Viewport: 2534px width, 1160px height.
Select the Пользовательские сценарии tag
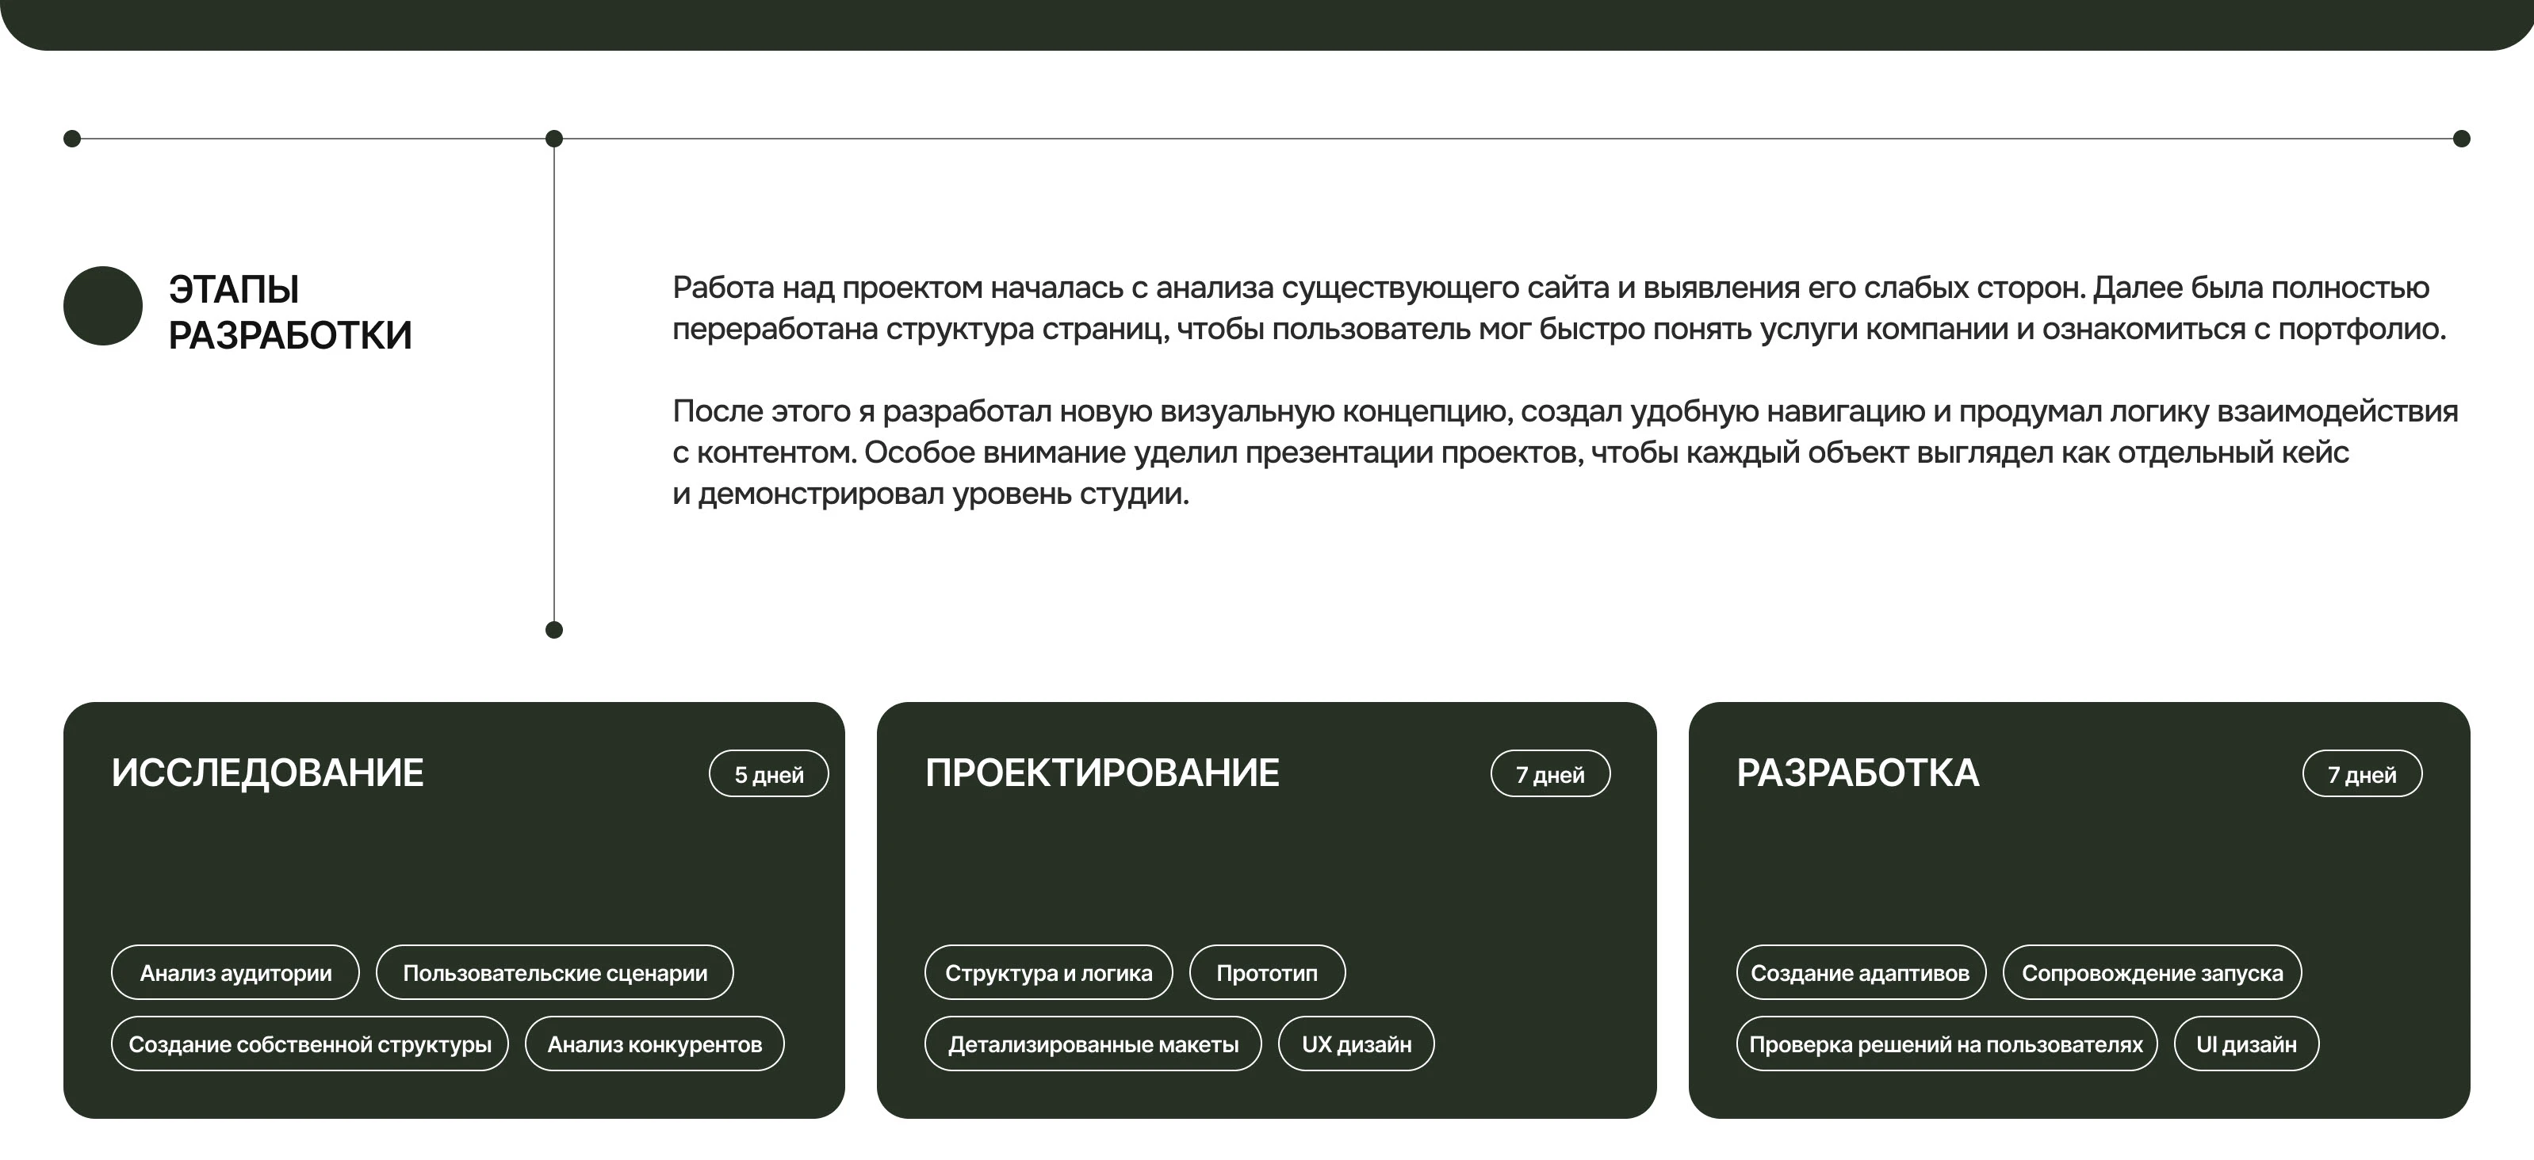click(x=554, y=972)
